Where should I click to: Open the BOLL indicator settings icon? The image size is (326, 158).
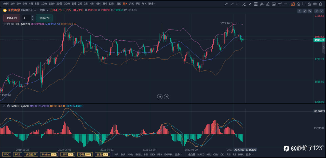[8, 24]
